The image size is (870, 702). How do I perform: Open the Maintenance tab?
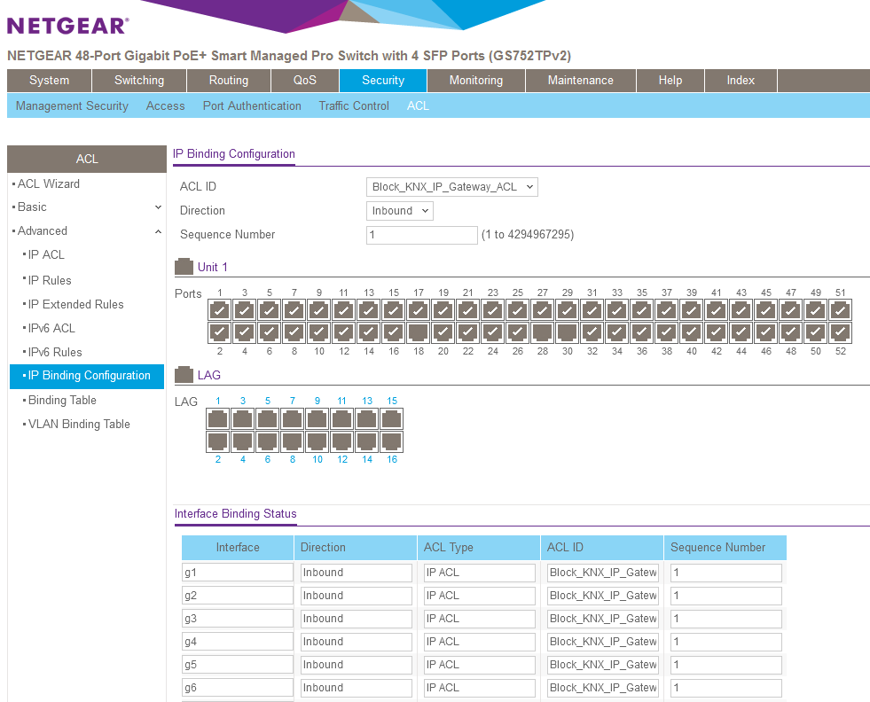coord(580,81)
